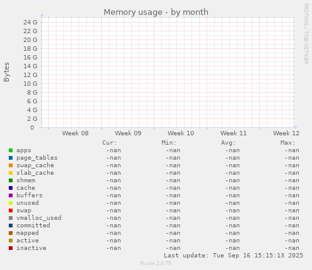
Task: Click the cache Avg -nan value
Action: pos(232,188)
